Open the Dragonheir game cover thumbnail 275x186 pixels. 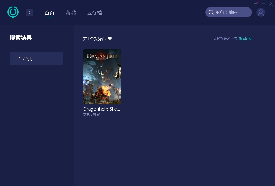(102, 77)
